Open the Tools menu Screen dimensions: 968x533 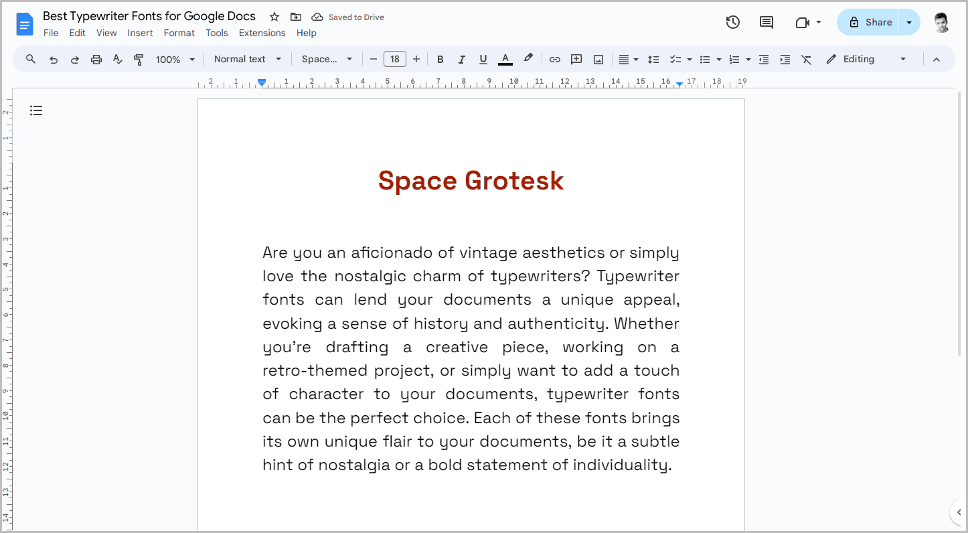point(217,33)
